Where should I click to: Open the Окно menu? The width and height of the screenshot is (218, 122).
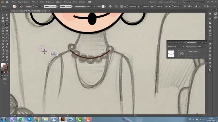[75, 2]
